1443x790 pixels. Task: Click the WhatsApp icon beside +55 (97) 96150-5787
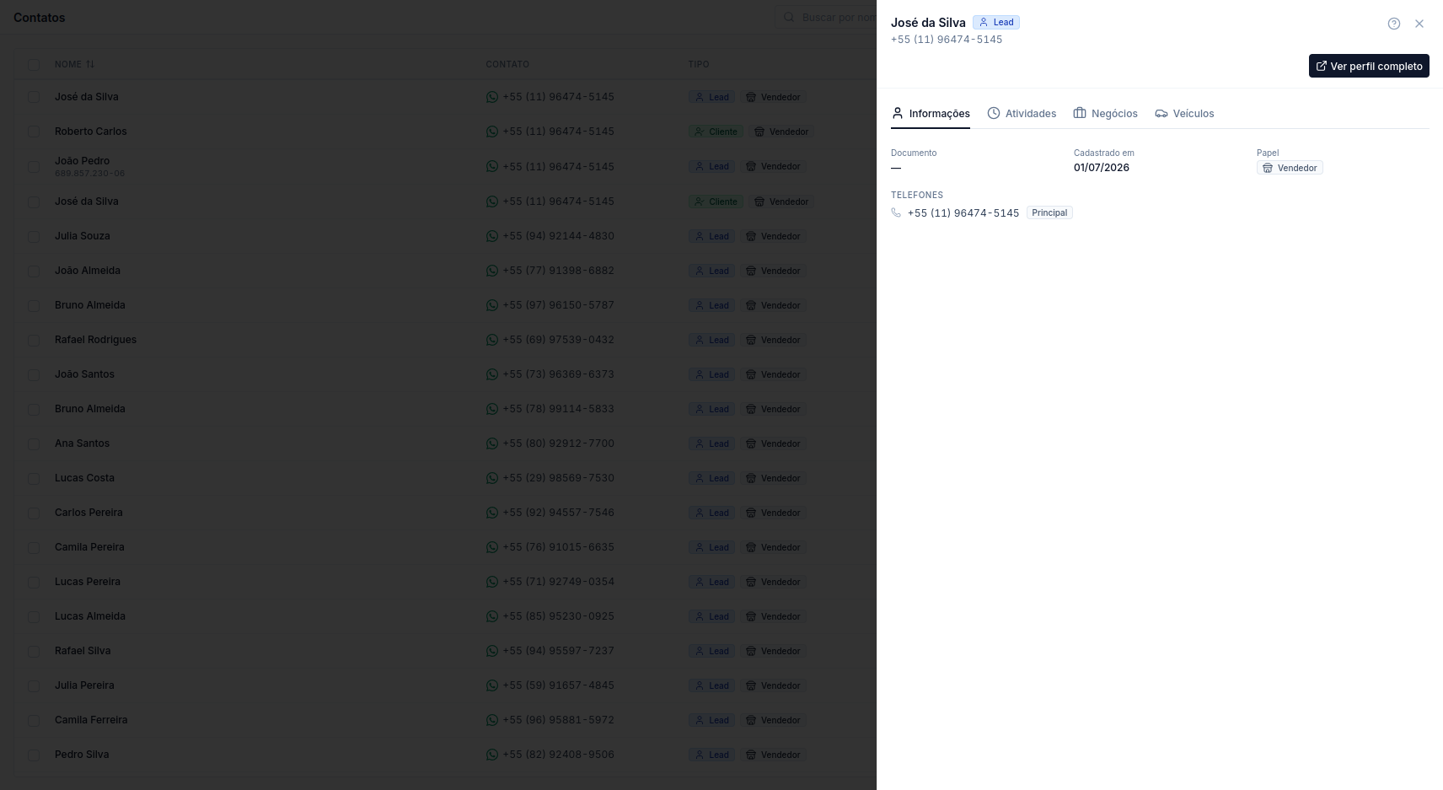point(492,305)
